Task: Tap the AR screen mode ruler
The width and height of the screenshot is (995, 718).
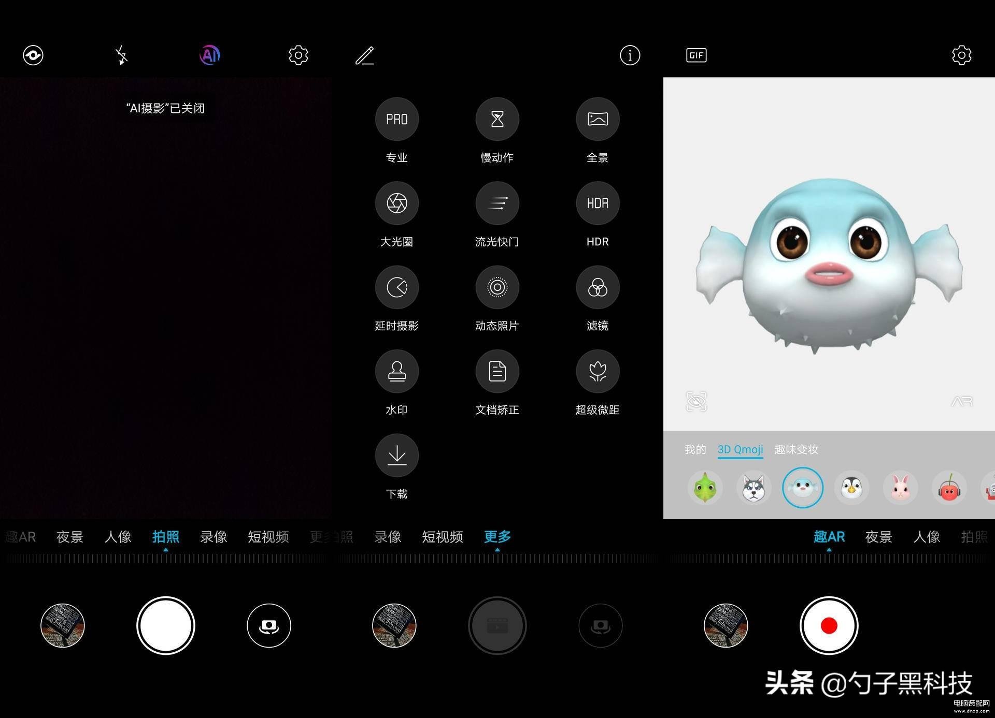Action: (829, 559)
